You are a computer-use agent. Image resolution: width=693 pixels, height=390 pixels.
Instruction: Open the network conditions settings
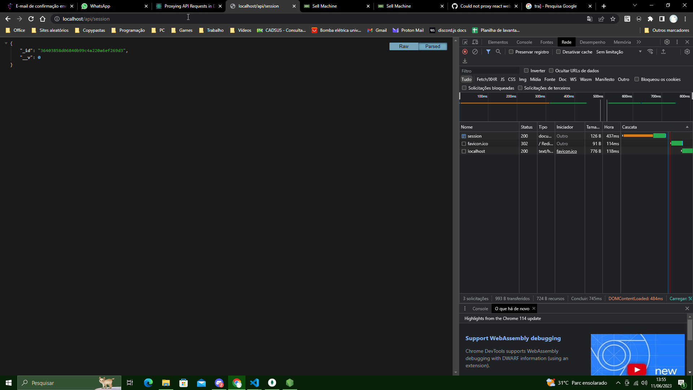click(651, 52)
